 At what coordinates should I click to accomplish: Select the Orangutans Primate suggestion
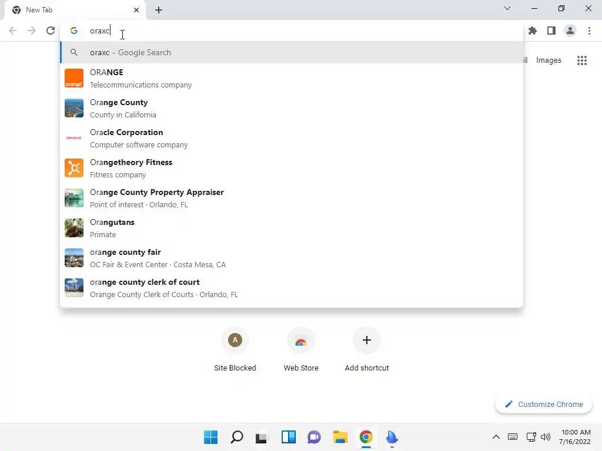pyautogui.click(x=292, y=228)
